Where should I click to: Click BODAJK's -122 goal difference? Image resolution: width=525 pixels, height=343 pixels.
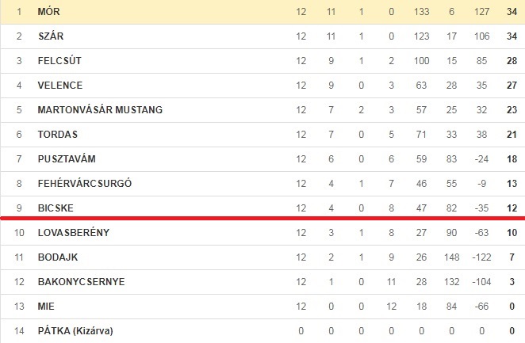coord(481,257)
